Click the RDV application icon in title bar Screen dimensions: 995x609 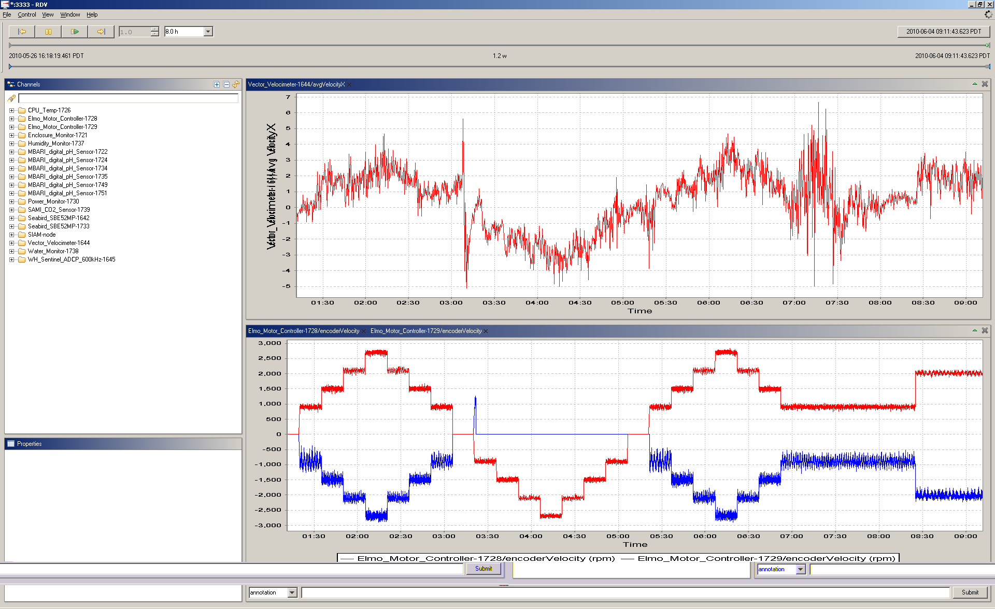click(5, 5)
